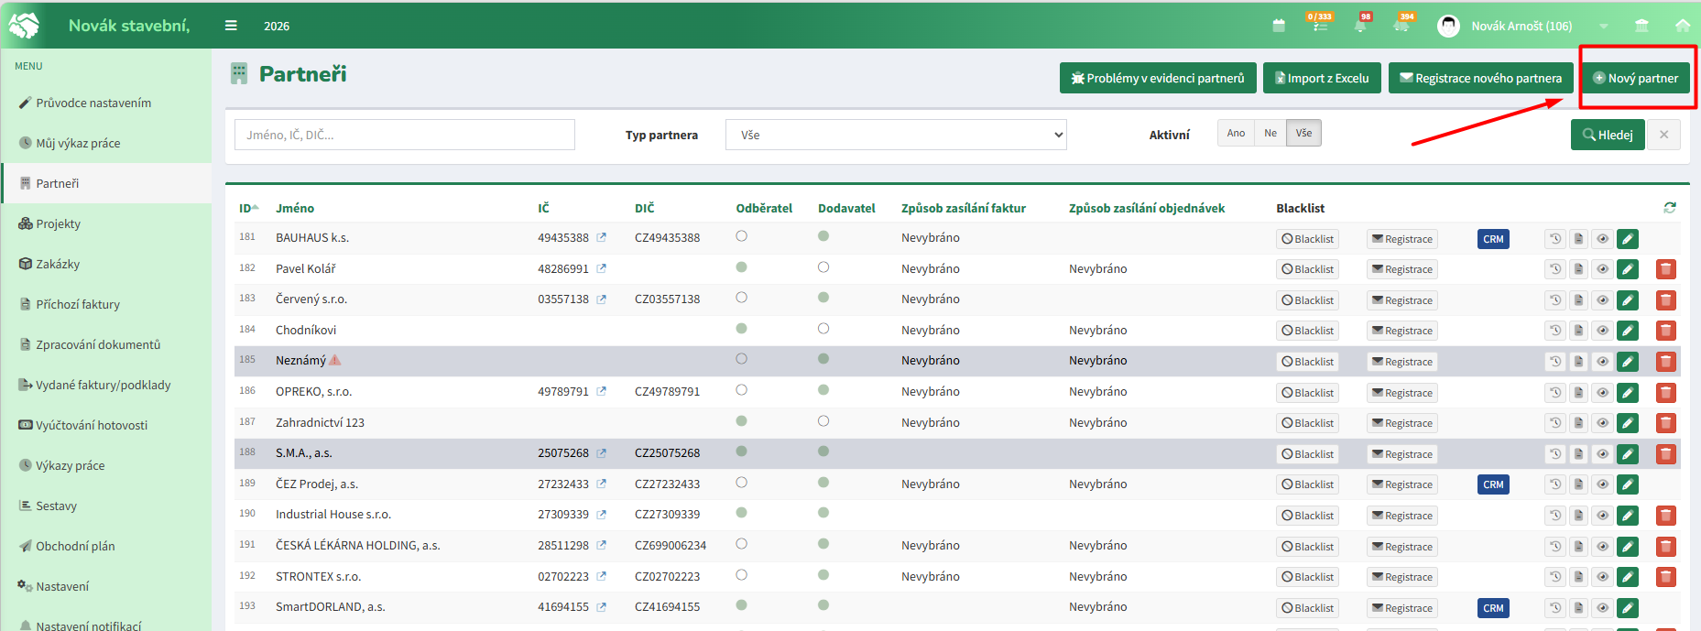
Task: Click the DIČ value CZ699006234
Action: [x=671, y=545]
